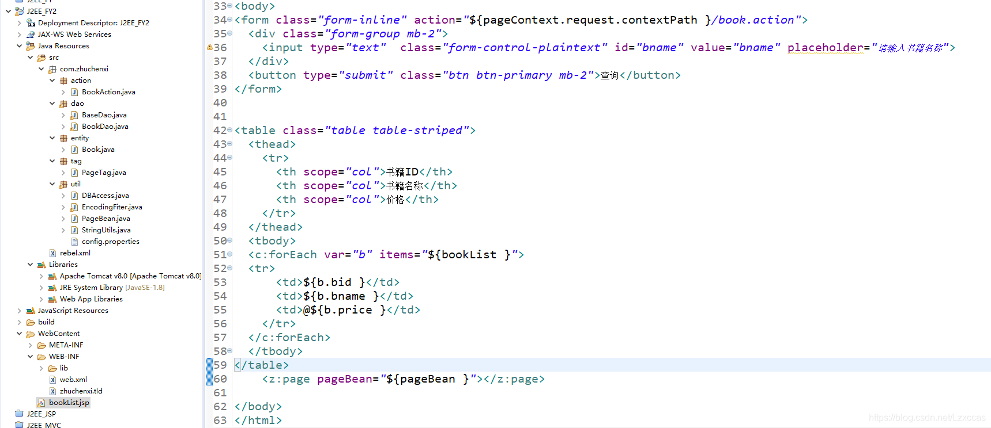Viewport: 991px width, 428px height.
Task: Click the StringUtils.java file icon
Action: tap(74, 230)
